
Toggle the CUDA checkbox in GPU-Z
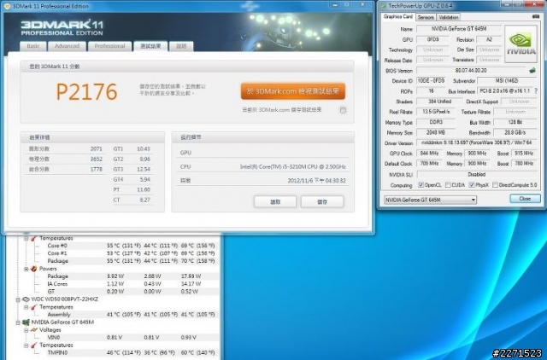click(x=448, y=185)
